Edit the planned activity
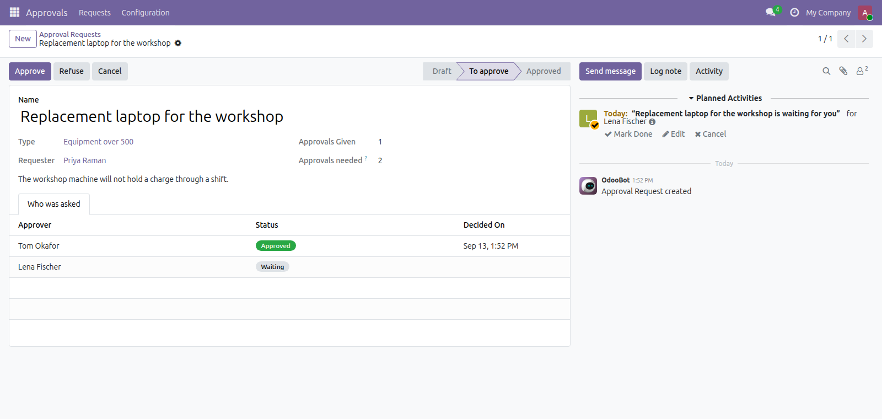 point(674,134)
